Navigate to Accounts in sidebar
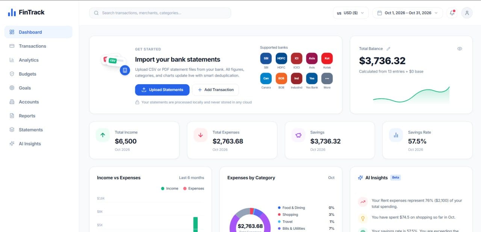 point(38,102)
